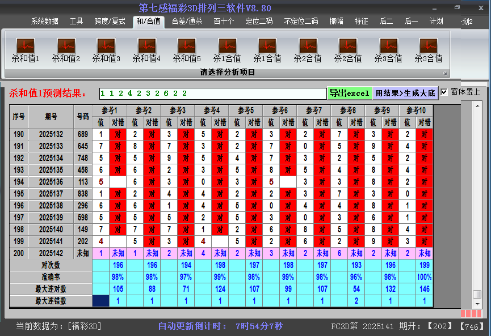This screenshot has height=336, width=491.
Task: Toggle the 窗体置上 checkbox
Action: pos(444,92)
